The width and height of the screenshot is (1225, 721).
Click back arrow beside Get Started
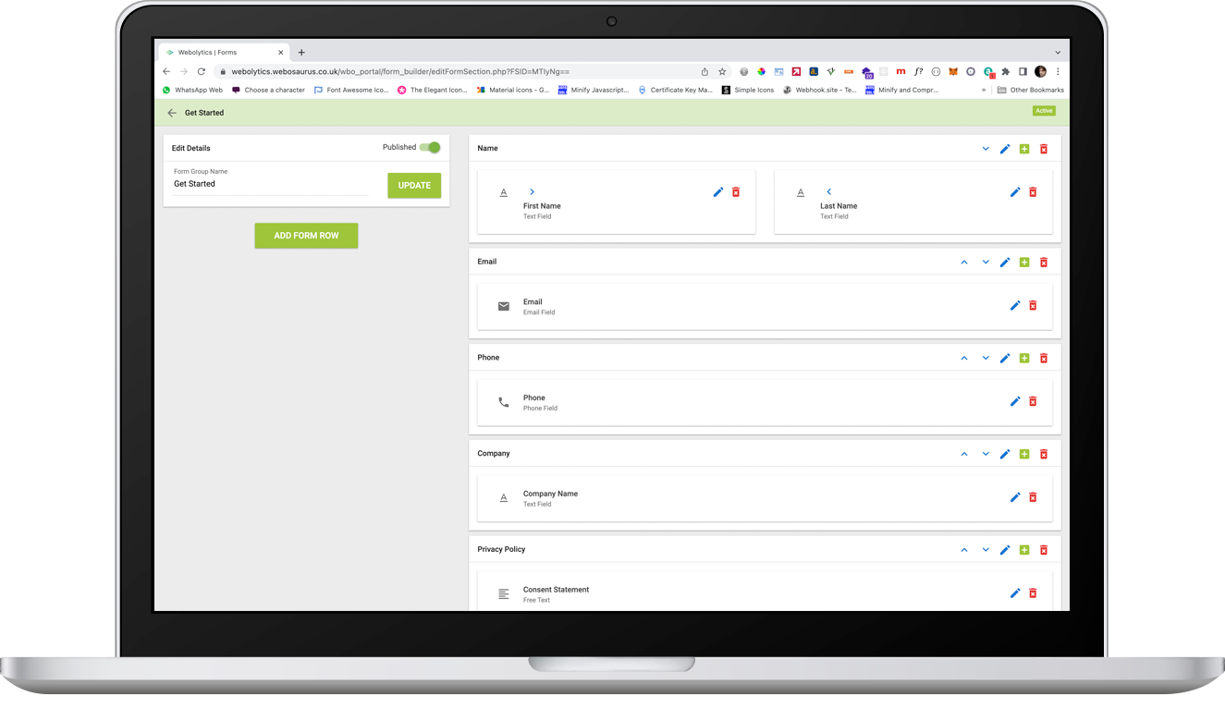tap(172, 113)
